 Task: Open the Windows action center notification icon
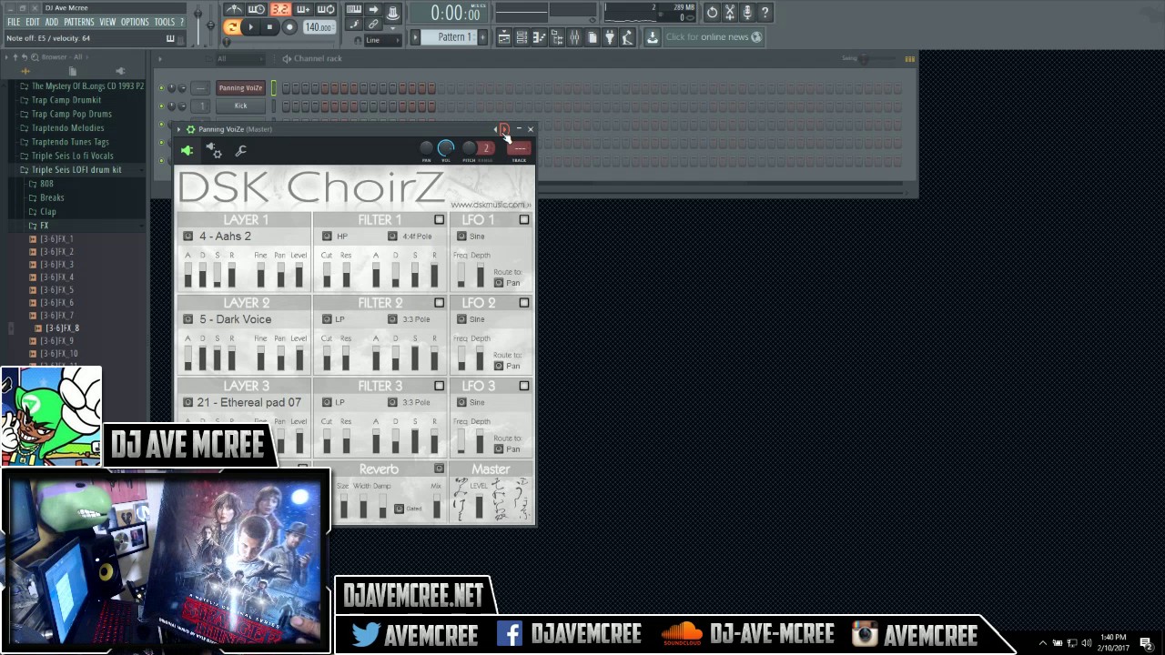(x=1146, y=643)
